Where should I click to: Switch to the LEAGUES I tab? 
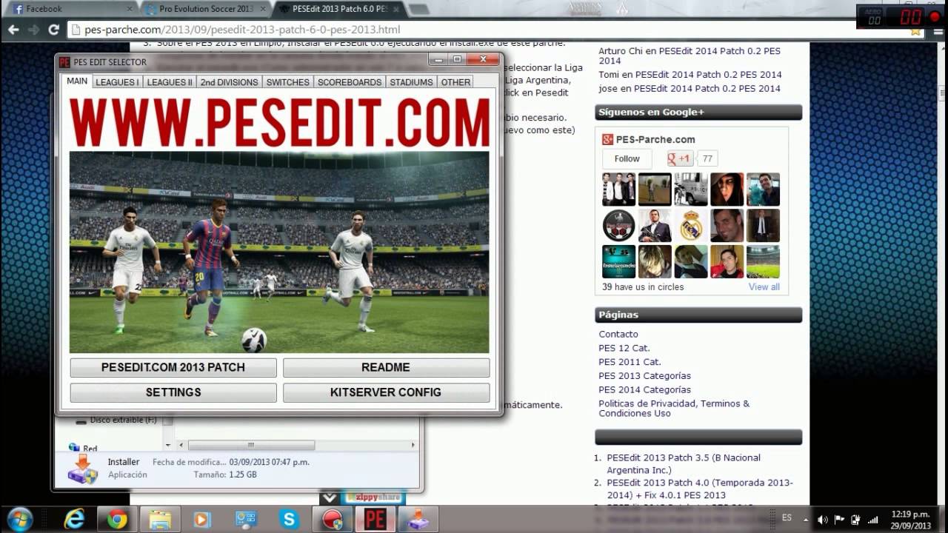(117, 82)
